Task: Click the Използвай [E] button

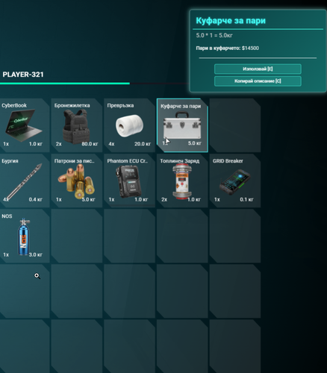Action: [x=258, y=69]
